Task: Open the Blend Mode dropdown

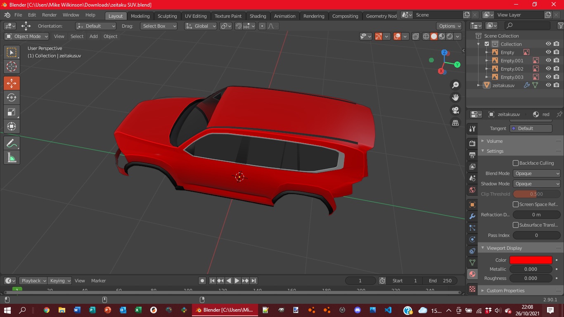Action: point(536,173)
